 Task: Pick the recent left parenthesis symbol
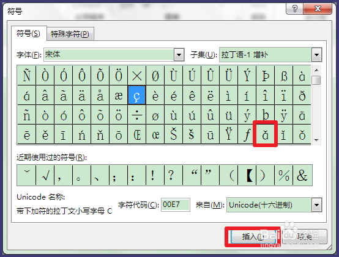tap(229, 175)
